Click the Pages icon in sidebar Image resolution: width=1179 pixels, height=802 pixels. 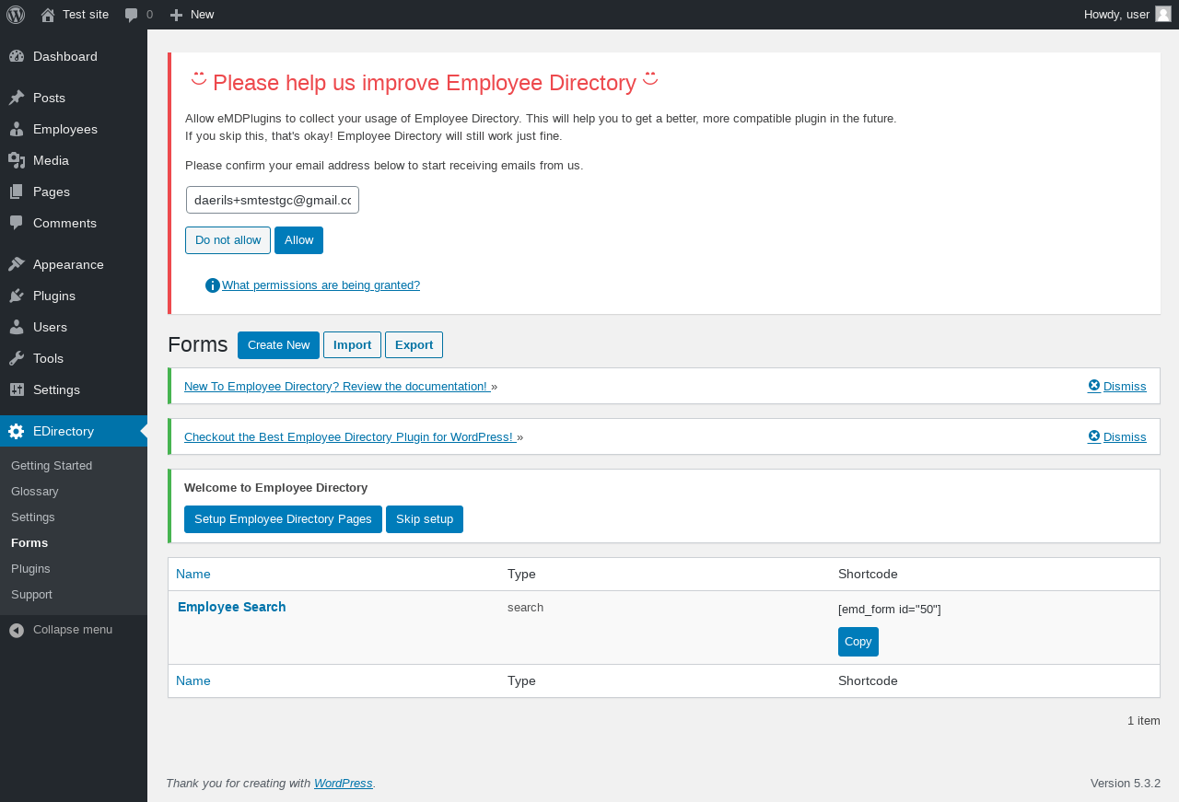pos(17,192)
